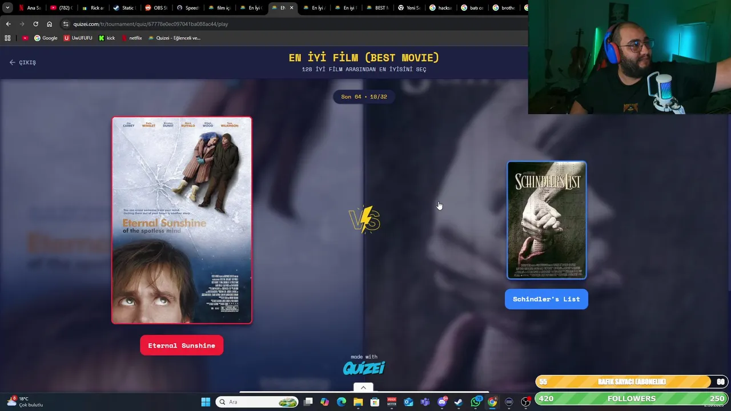Screen dimensions: 731x411
Task: Open the Quizei logo link
Action: tap(364, 368)
